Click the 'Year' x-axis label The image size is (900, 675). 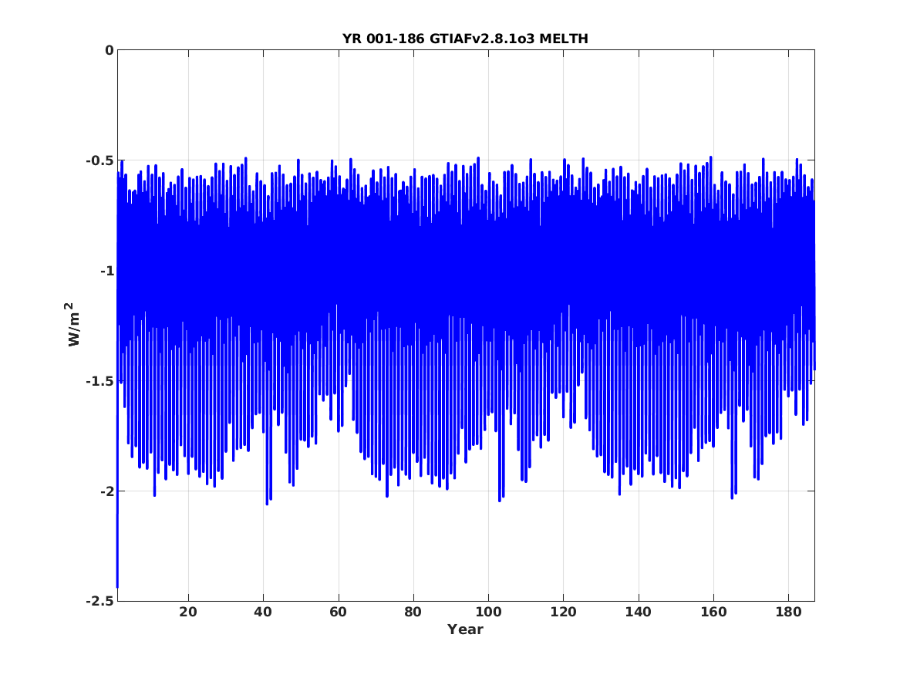coord(465,629)
